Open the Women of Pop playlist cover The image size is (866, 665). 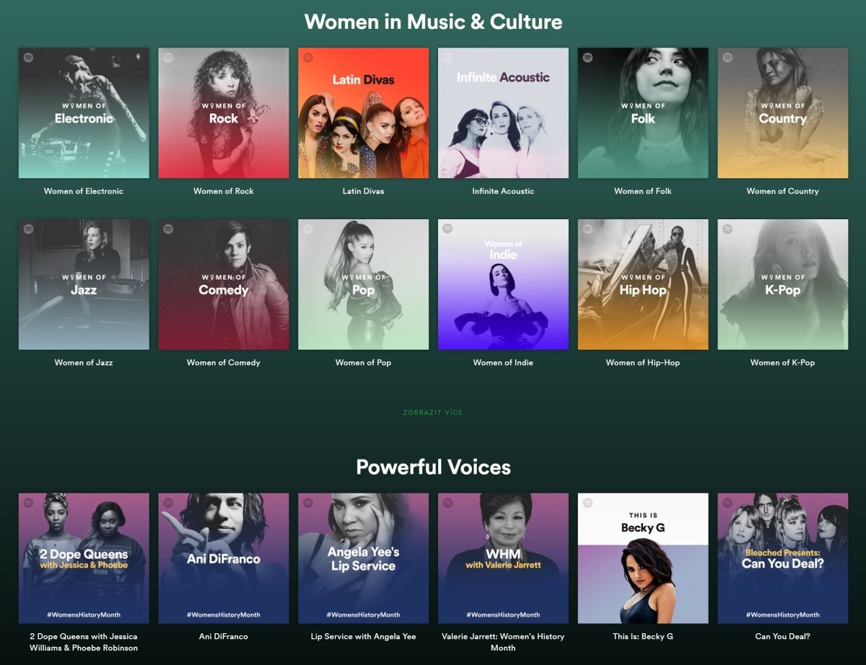click(363, 285)
